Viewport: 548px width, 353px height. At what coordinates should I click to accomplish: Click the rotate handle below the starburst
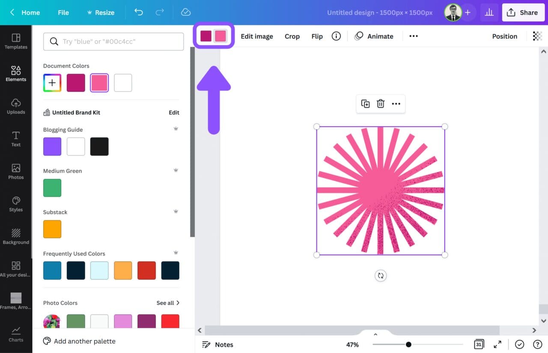[381, 276]
